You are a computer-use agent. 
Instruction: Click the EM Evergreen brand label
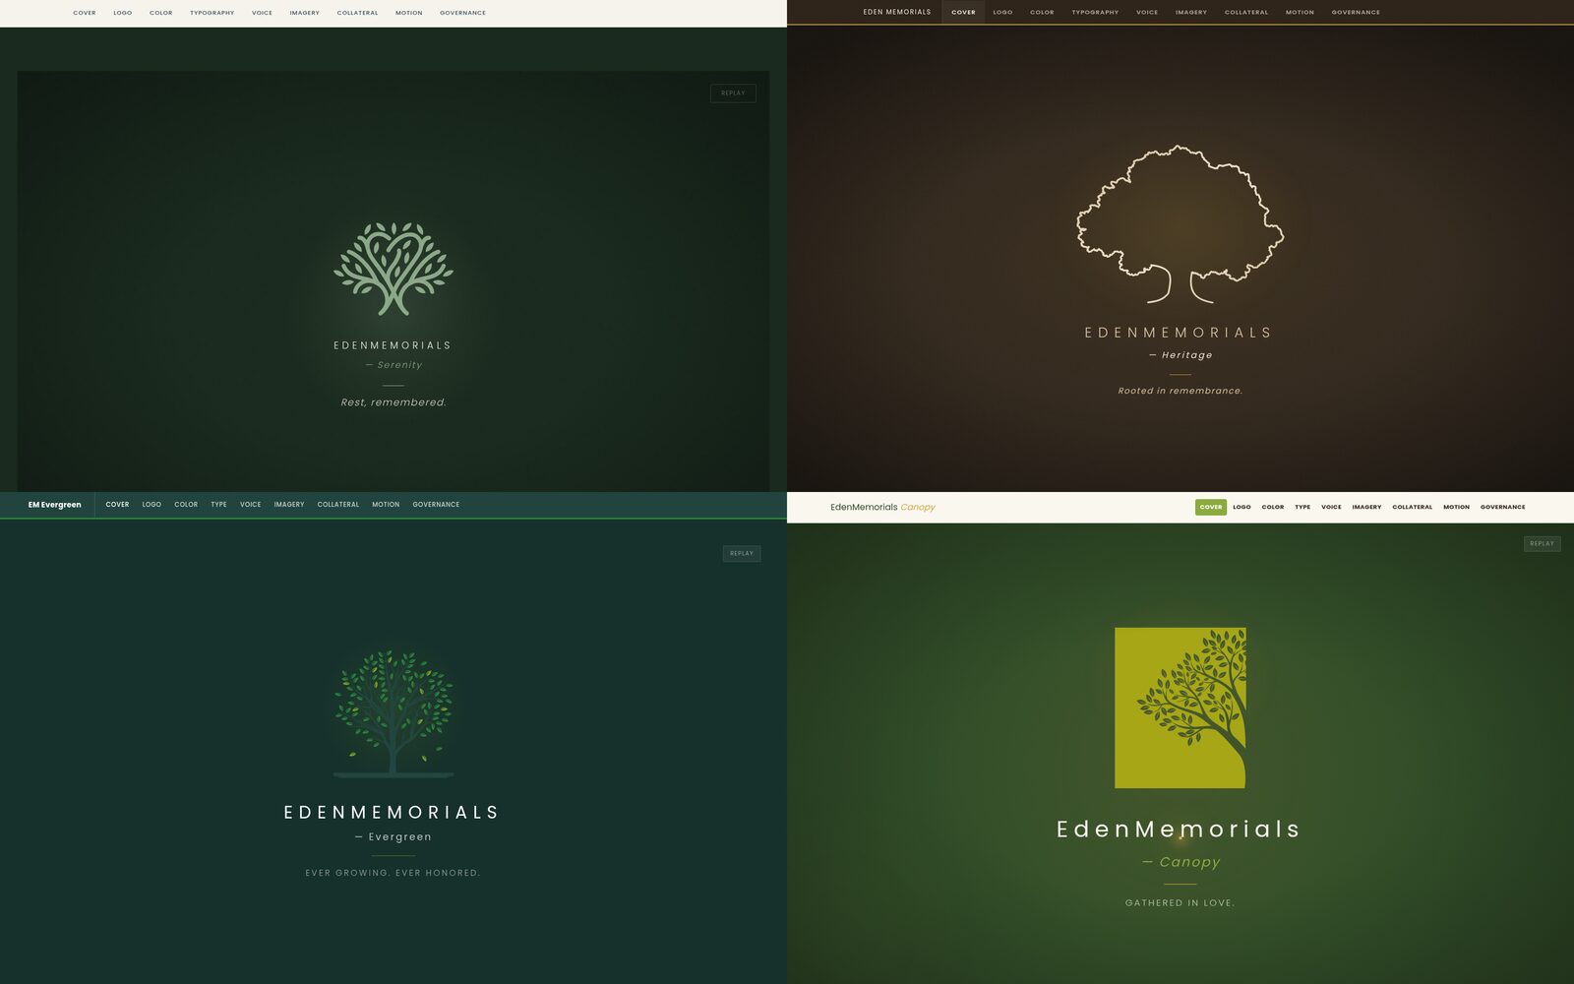(55, 505)
